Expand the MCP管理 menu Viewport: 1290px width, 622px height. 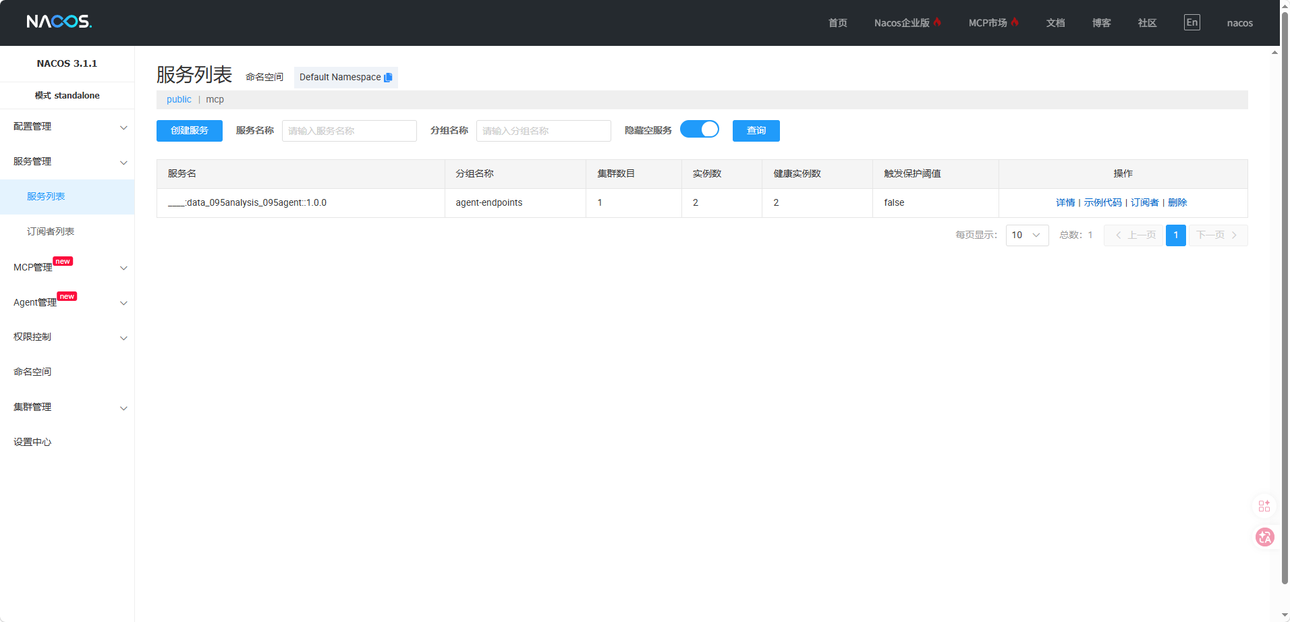pos(67,267)
